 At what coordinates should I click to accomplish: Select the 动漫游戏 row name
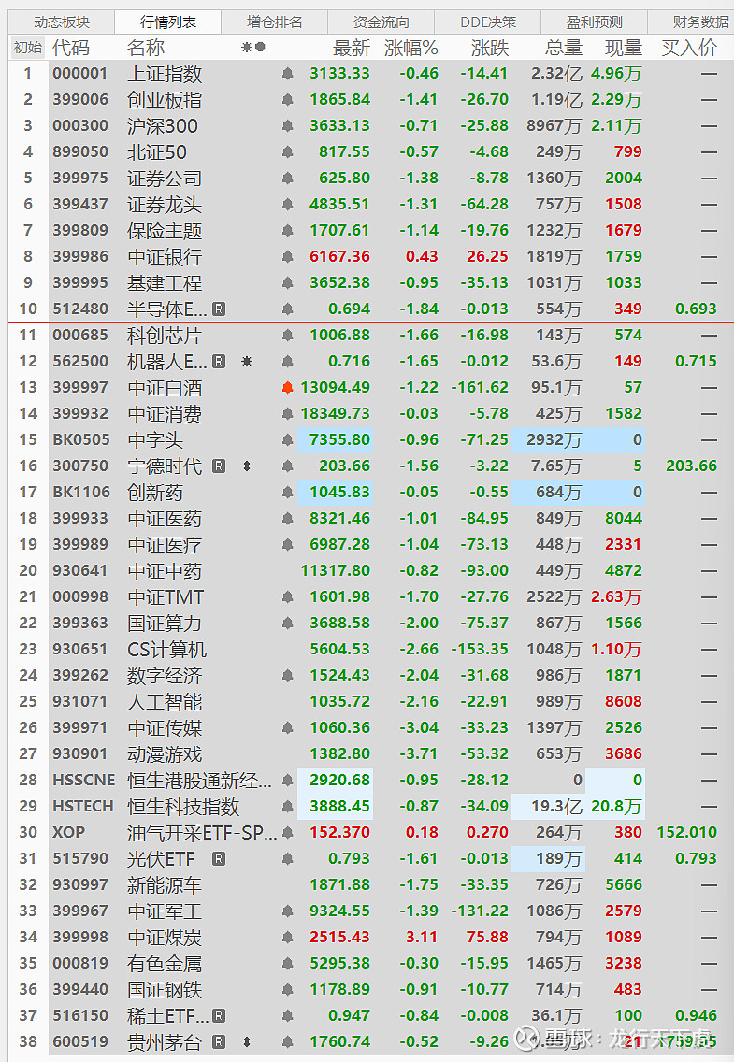165,754
